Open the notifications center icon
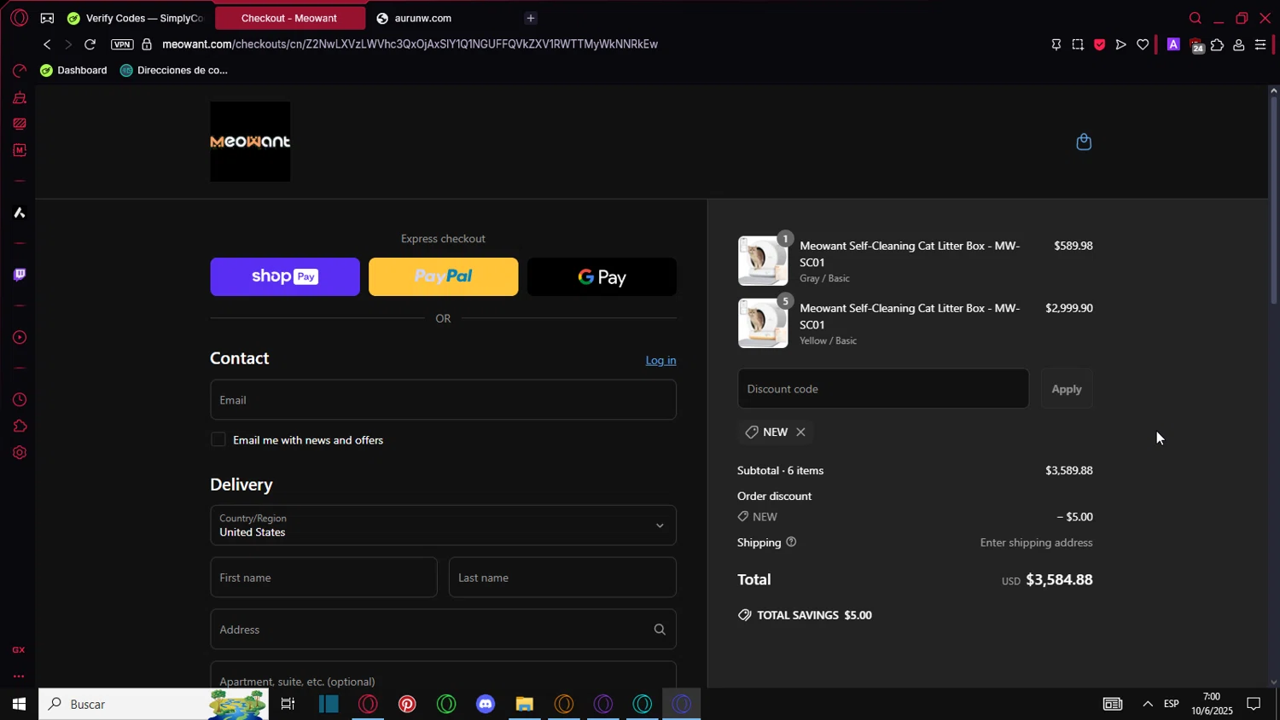Screen dimensions: 1280x720 pyautogui.click(x=1254, y=704)
